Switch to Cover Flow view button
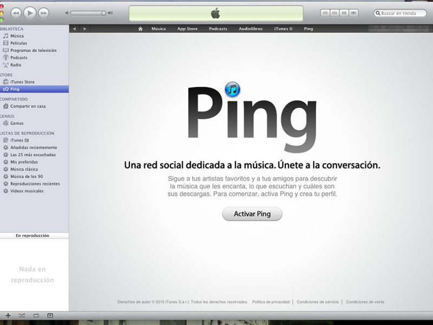The width and height of the screenshot is (433, 325). [x=353, y=13]
